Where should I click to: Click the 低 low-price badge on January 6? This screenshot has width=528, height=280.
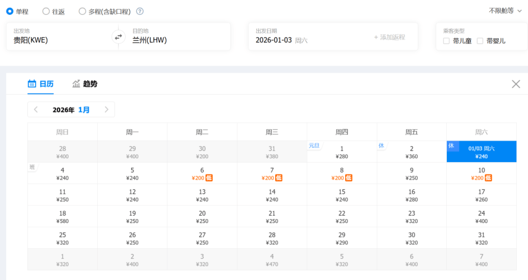pyautogui.click(x=209, y=178)
